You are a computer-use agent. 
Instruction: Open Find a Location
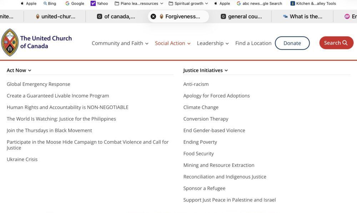[x=253, y=43]
